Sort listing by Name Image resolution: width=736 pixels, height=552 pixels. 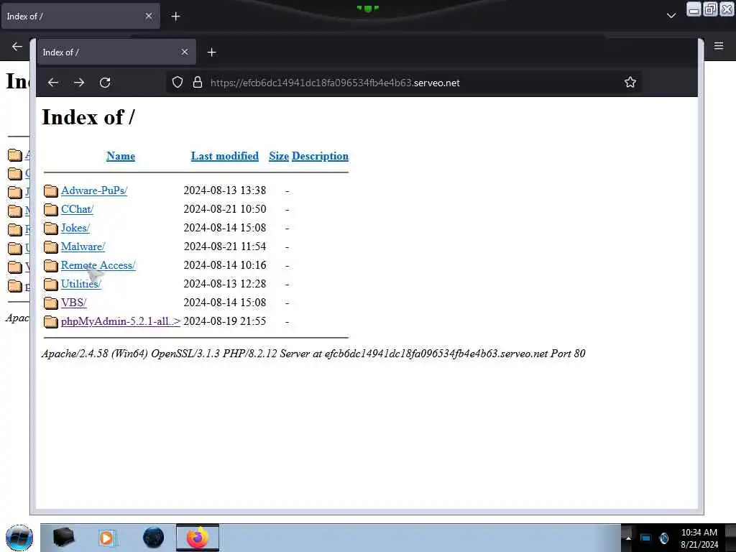pyautogui.click(x=121, y=156)
